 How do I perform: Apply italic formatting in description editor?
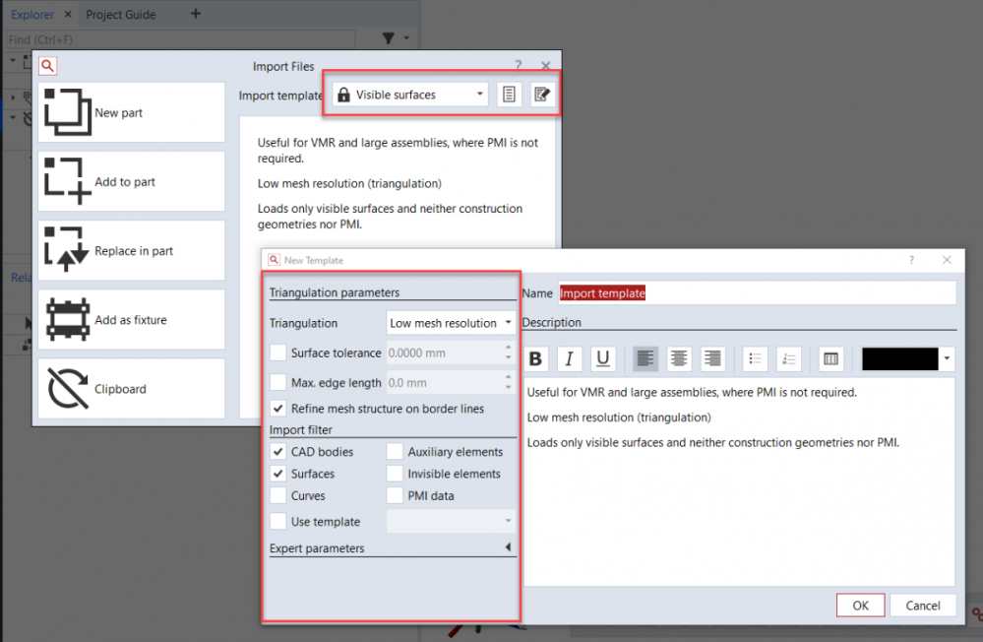pyautogui.click(x=570, y=358)
